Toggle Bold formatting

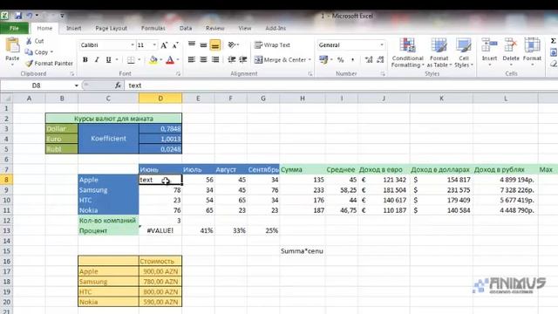85,60
